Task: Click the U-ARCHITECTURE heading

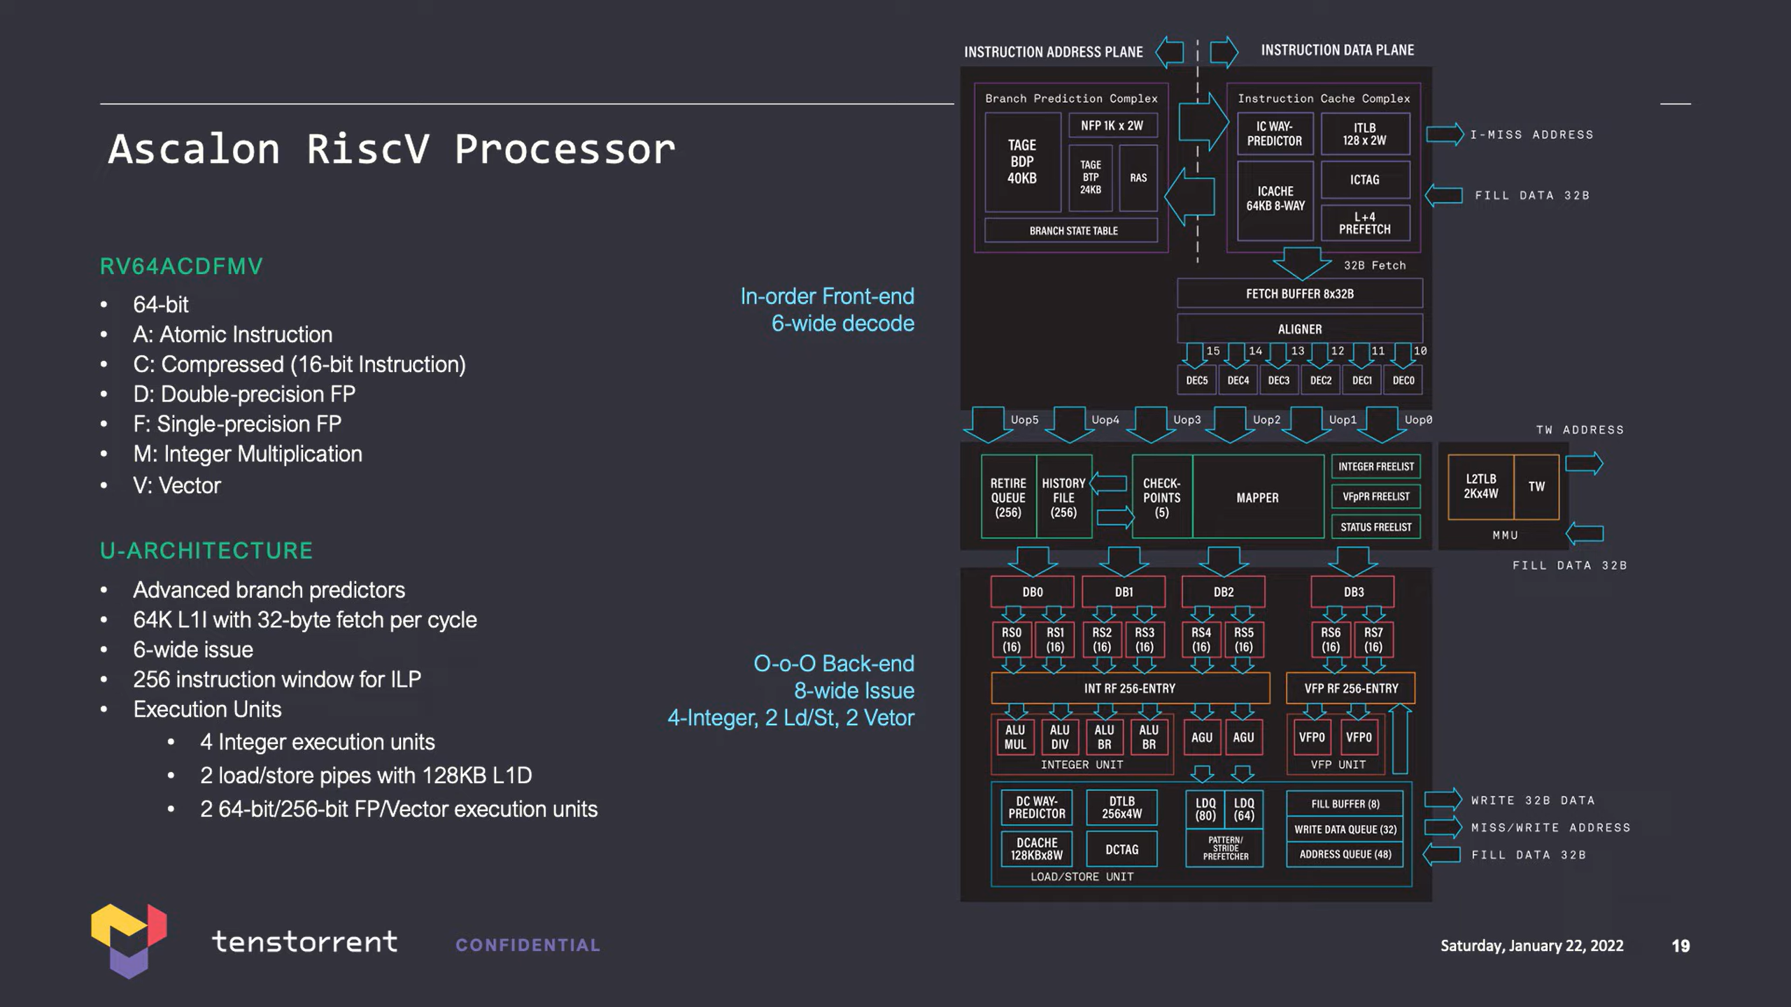Action: pos(206,551)
